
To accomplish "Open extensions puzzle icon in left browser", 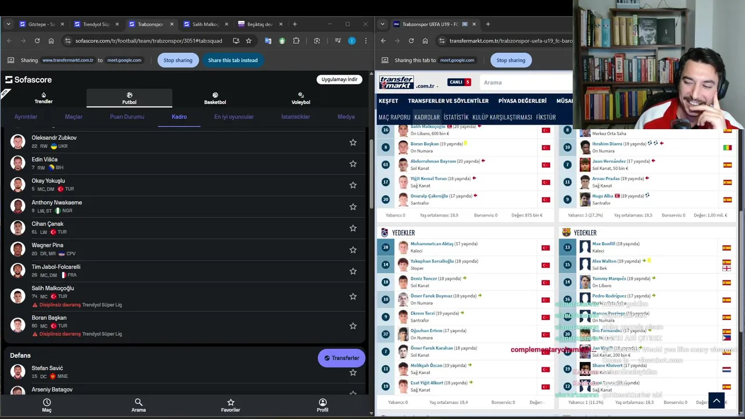I will point(296,41).
